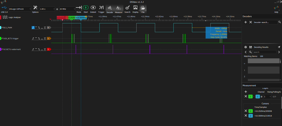Click the Mode arrow icon
Screen dimensions: 282x126
pyautogui.click(x=78, y=8)
